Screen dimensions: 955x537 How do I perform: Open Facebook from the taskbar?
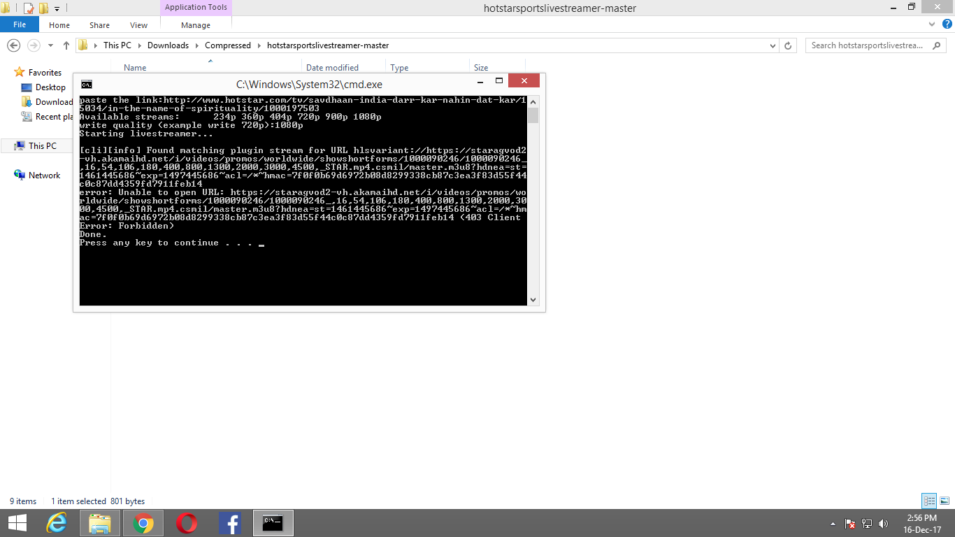[x=230, y=522]
